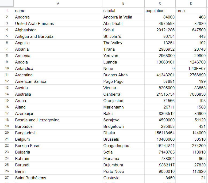Select column A header

(58, 3)
